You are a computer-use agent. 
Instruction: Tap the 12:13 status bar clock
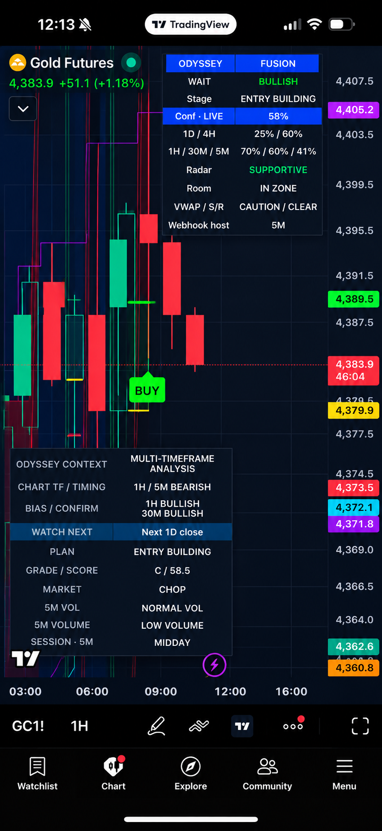[x=56, y=24]
